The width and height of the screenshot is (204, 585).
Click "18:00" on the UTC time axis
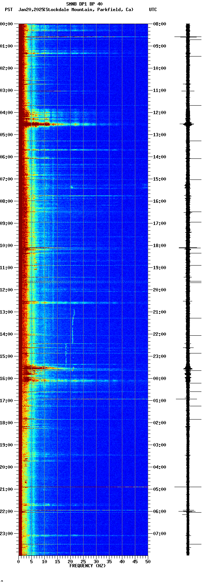[160, 246]
